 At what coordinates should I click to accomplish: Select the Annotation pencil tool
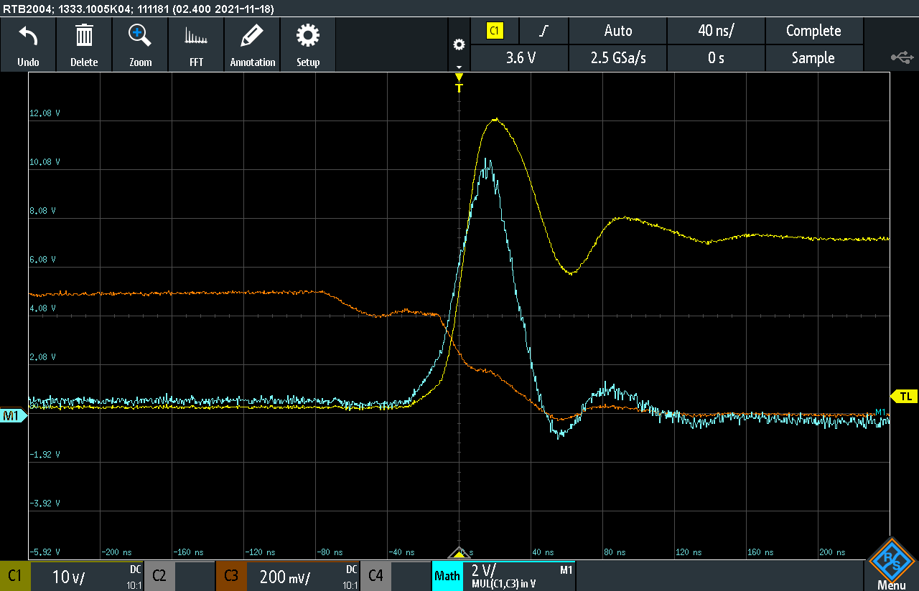tap(252, 36)
